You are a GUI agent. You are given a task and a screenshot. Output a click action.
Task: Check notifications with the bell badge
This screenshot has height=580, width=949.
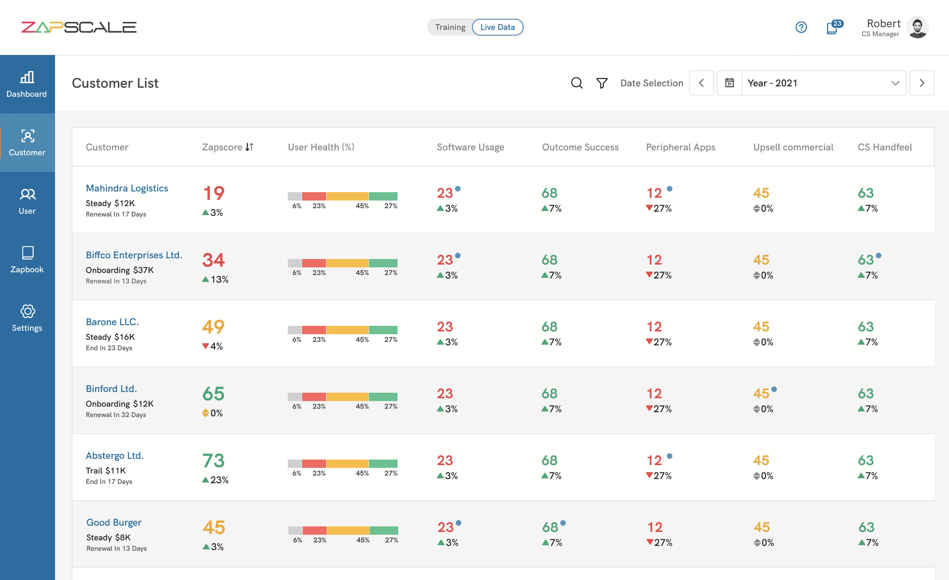[x=832, y=27]
